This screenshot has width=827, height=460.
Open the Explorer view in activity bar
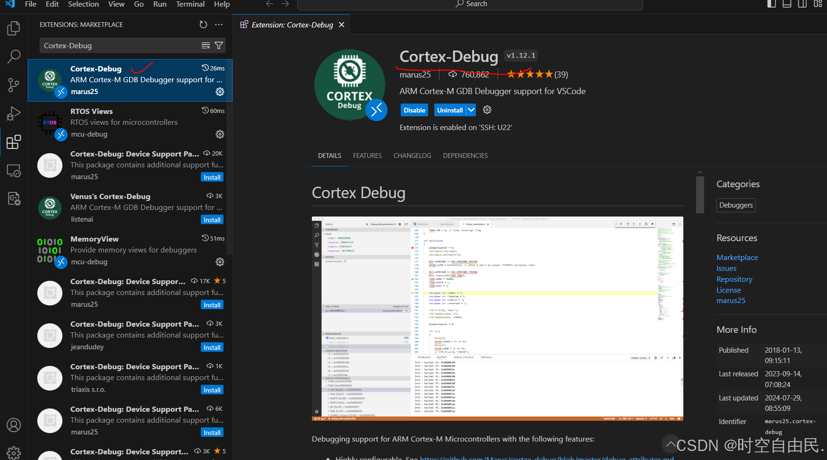tap(14, 28)
